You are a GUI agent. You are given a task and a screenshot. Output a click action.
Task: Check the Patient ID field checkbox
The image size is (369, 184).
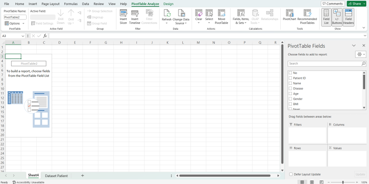[x=290, y=78]
